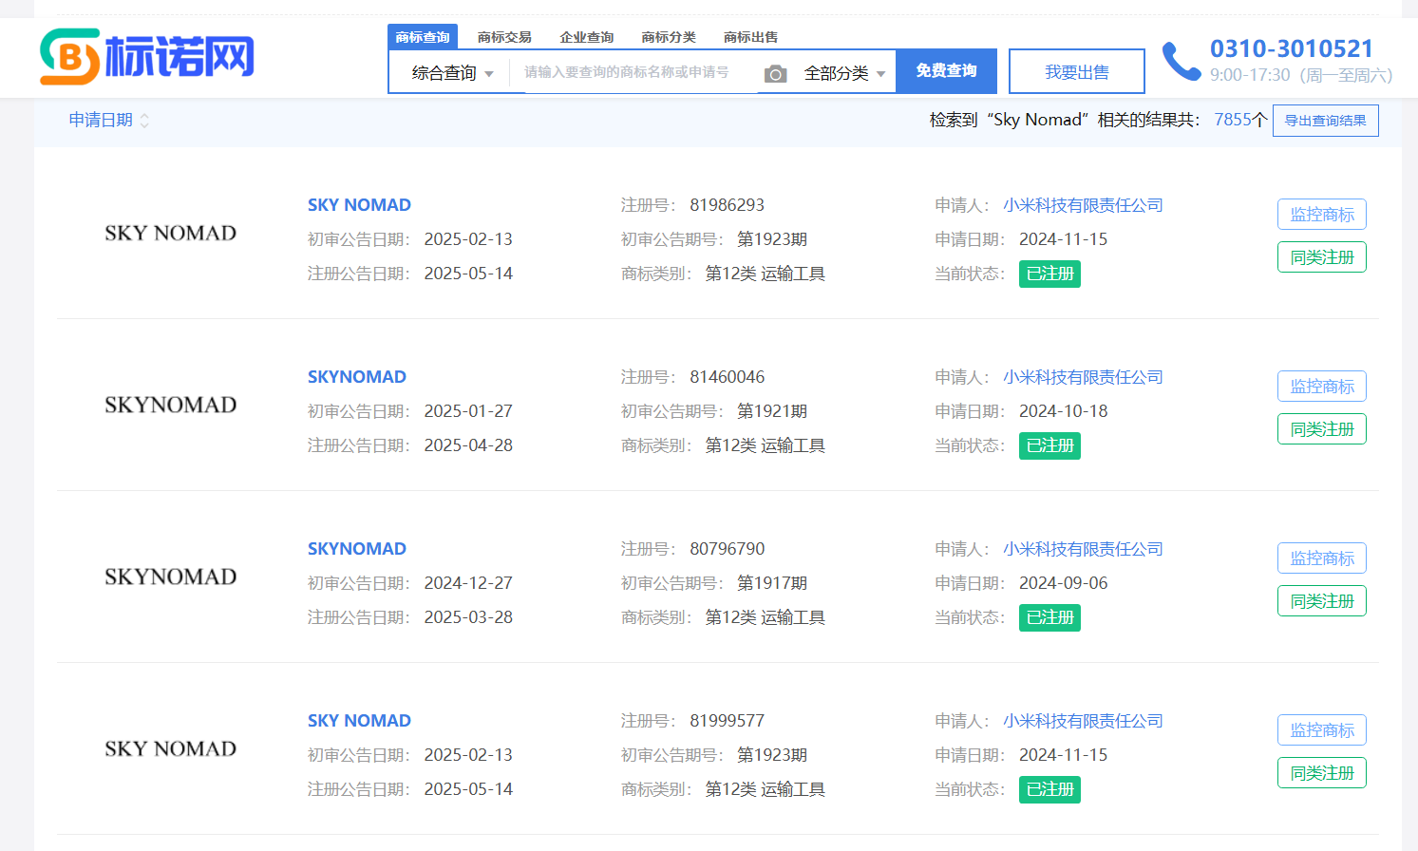Click preliminary announcement date 2024-12-27

[x=468, y=583]
